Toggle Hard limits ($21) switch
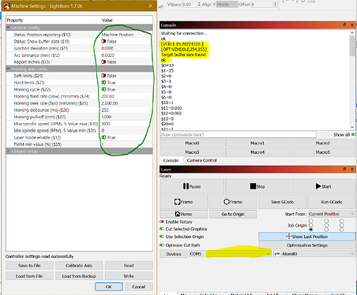The width and height of the screenshot is (357, 295). (103, 83)
